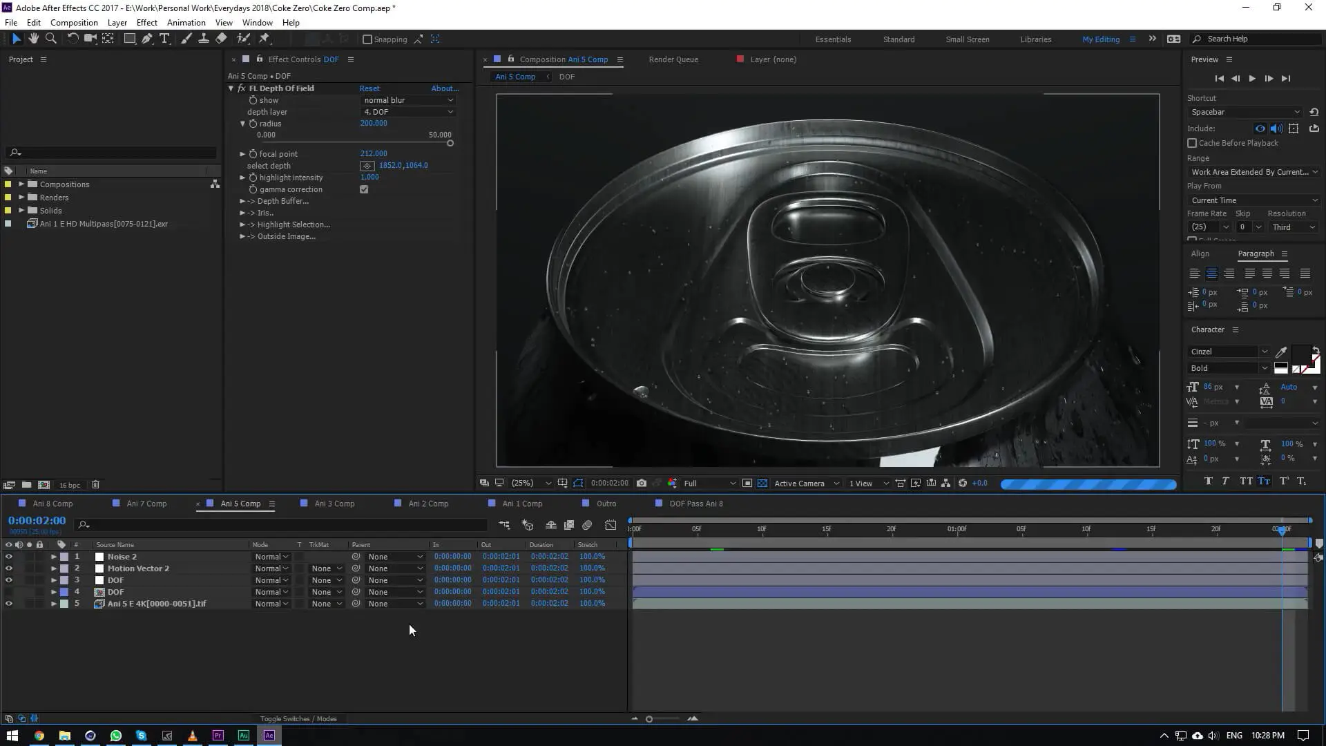This screenshot has height=746, width=1326.
Task: Enable the Snapping checkbox
Action: coord(367,39)
